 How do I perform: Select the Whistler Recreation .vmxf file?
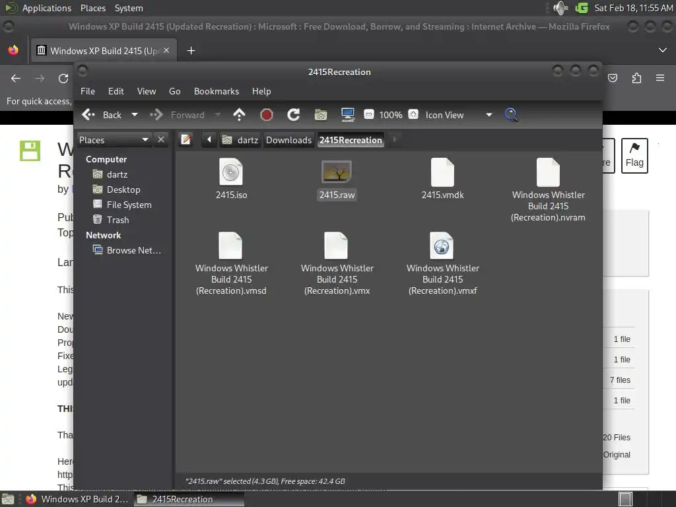tap(443, 263)
